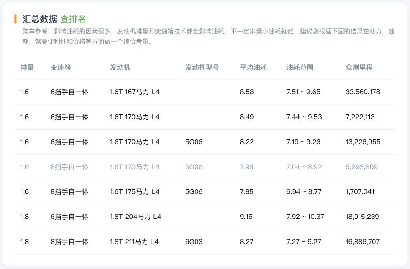This screenshot has width=410, height=269.
Task: Click 6挡手自一体 in the 8.58 row
Action: pos(69,92)
